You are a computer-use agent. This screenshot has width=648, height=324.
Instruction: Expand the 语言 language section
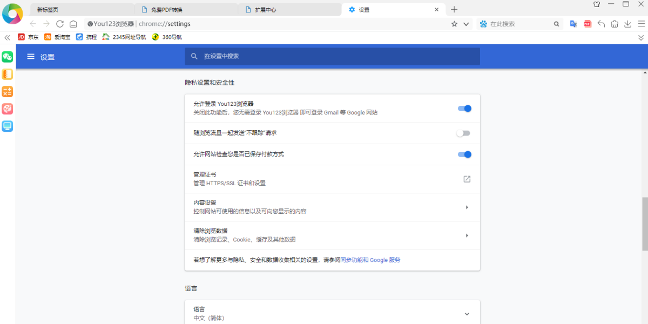coord(466,313)
